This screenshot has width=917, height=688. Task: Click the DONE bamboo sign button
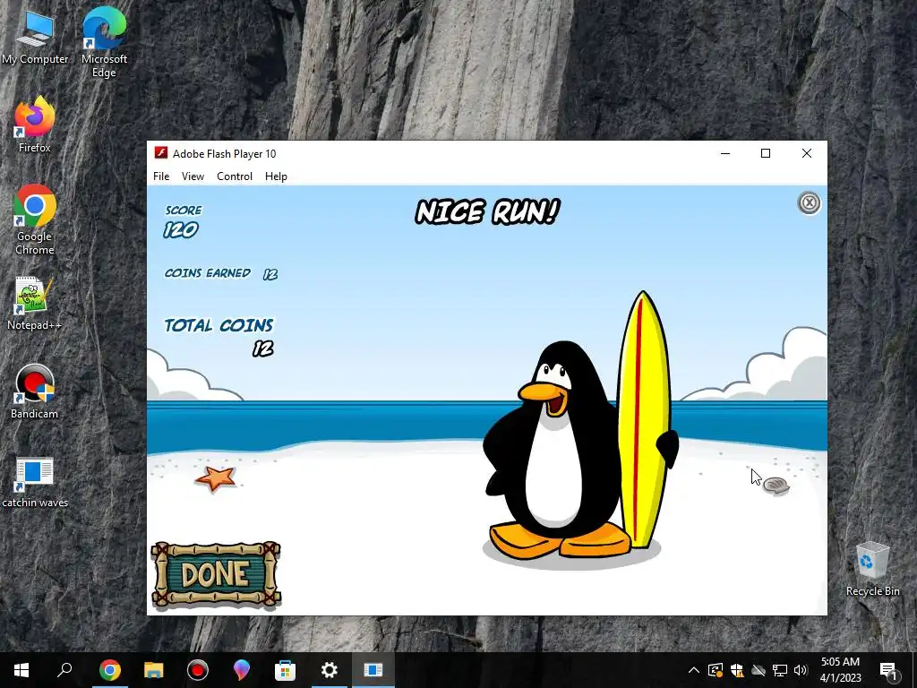(x=216, y=574)
